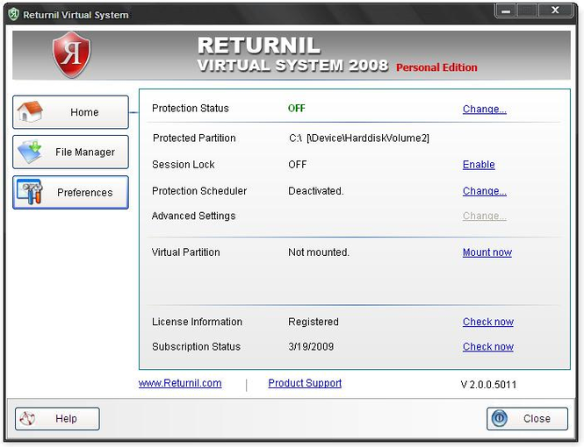Screen dimensions: 584x447
Task: Click the 3/19/2009 subscription date
Action: pyautogui.click(x=311, y=347)
